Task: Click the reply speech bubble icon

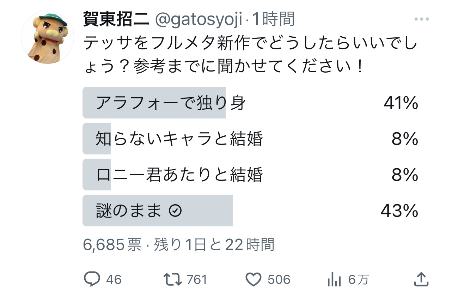Action: (92, 280)
